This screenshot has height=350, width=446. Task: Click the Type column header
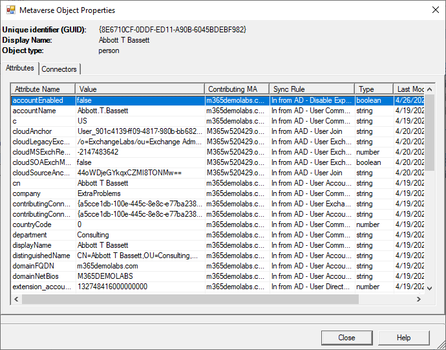click(373, 89)
